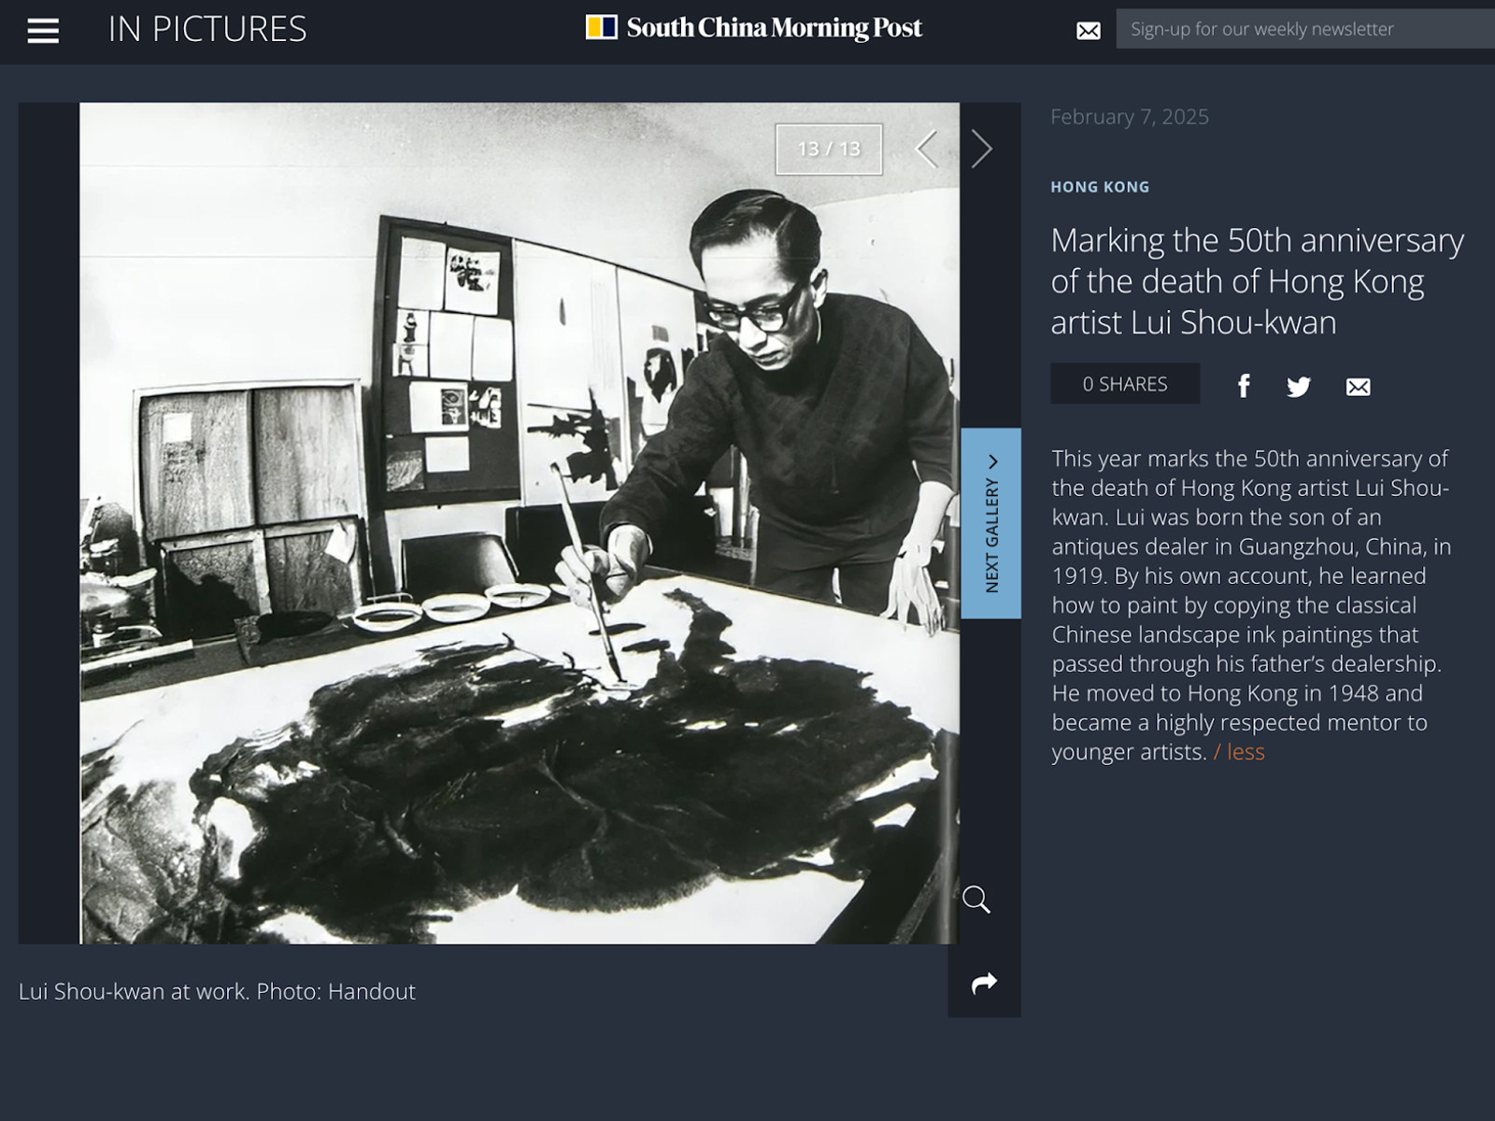Open the Next Gallery tab

pos(991,523)
